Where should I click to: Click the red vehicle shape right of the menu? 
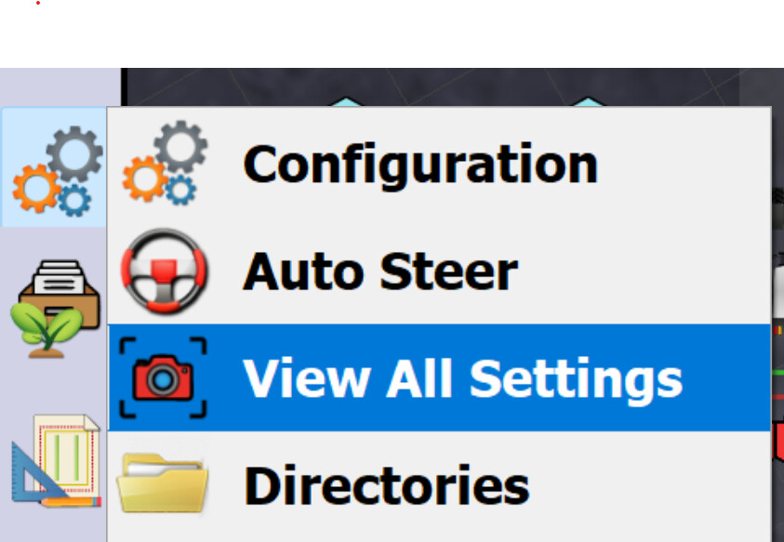point(778,441)
